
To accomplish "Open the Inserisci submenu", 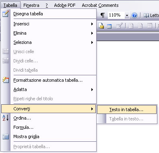I will pos(48,24).
